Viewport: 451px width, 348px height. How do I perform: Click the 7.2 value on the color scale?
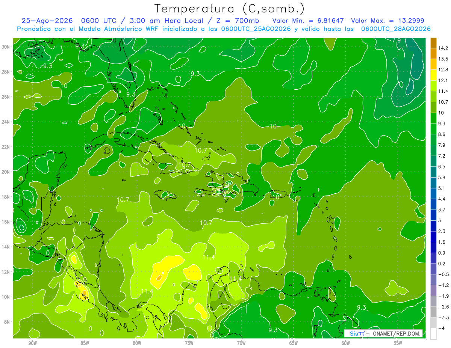(x=442, y=156)
